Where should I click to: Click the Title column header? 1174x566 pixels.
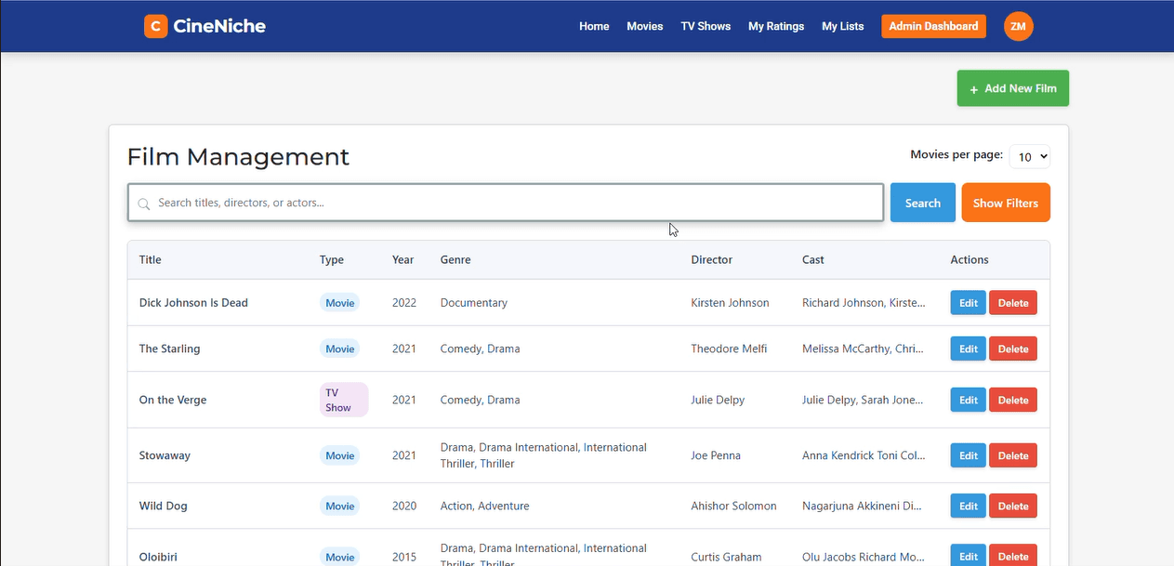click(x=151, y=260)
